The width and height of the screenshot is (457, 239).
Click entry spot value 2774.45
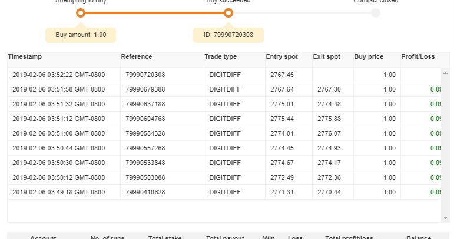coord(282,148)
